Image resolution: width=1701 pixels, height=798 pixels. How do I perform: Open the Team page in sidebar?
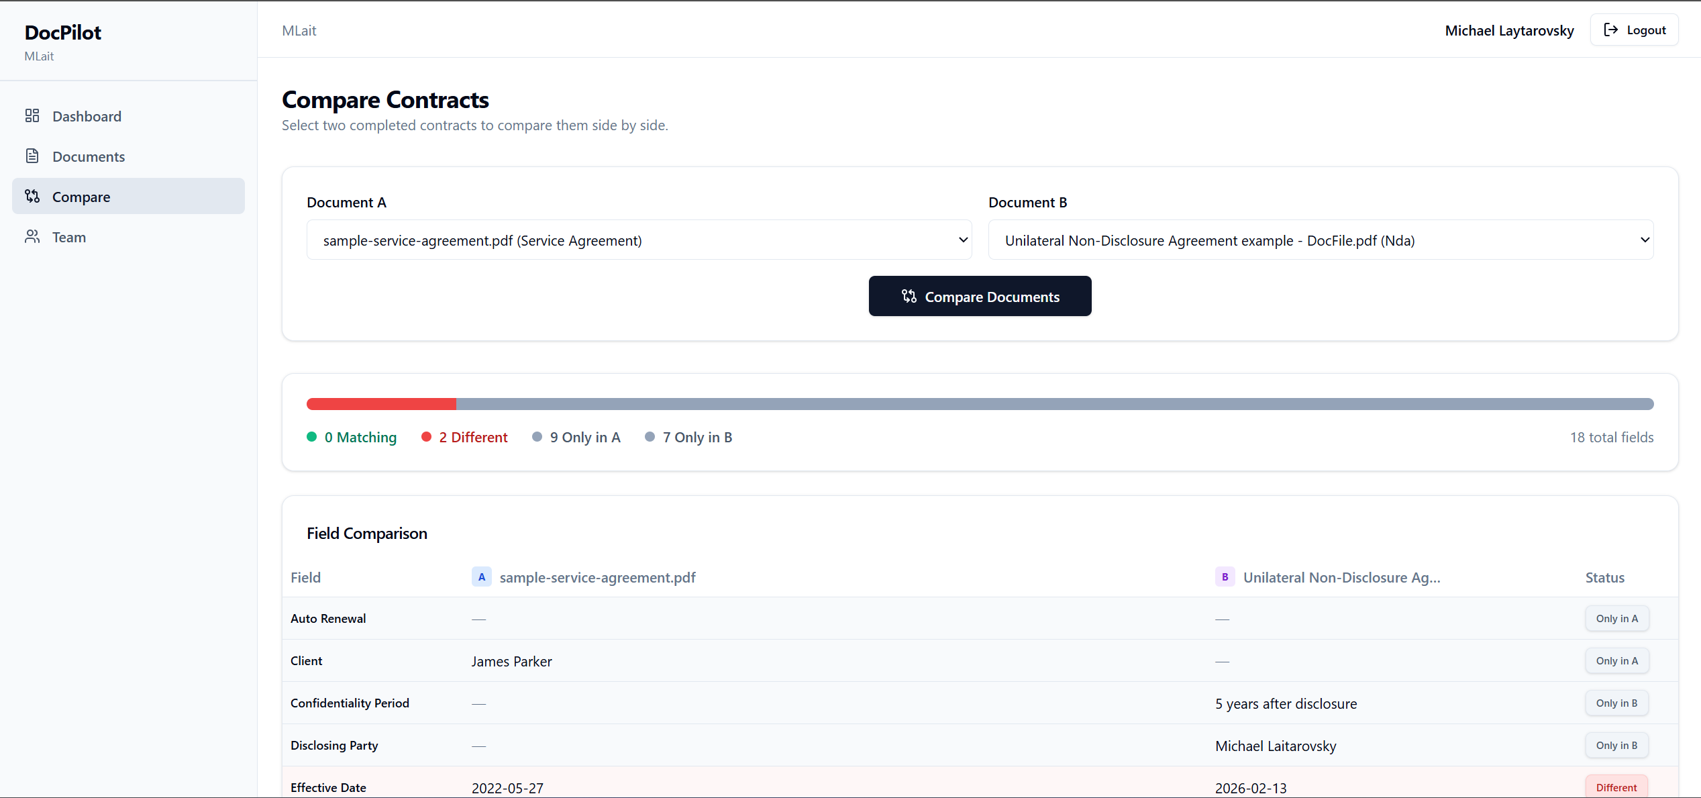[128, 237]
